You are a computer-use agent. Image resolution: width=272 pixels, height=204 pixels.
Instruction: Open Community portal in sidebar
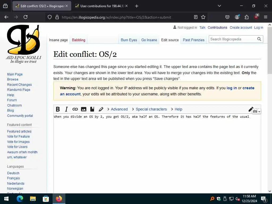20,116
